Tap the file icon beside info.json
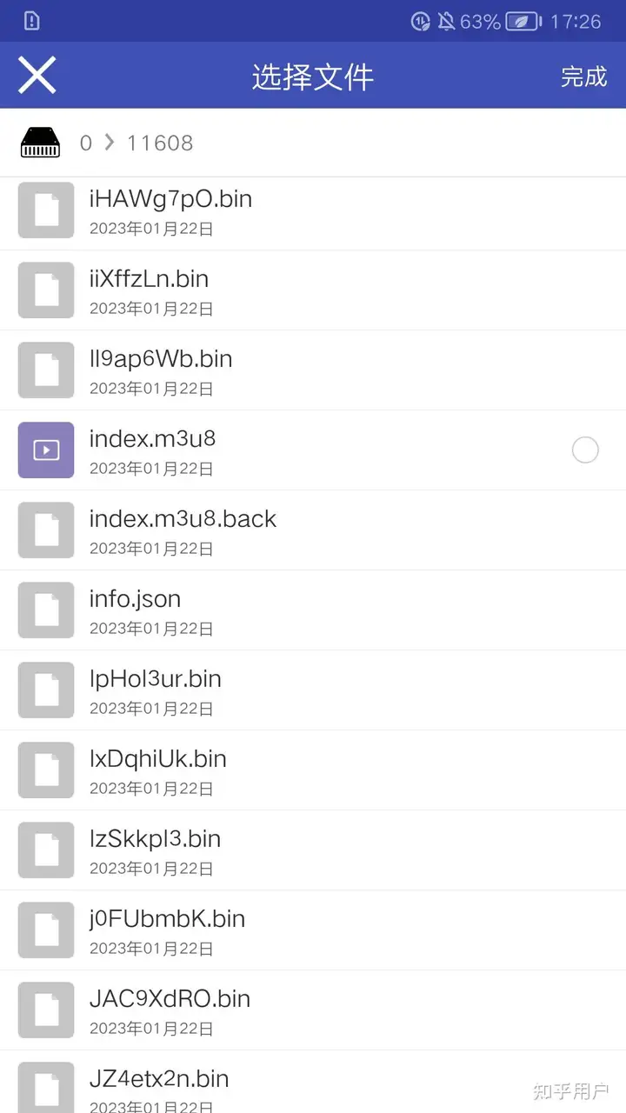 point(46,610)
